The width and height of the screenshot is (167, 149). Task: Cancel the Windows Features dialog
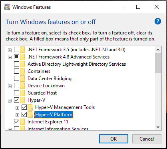coord(147,139)
